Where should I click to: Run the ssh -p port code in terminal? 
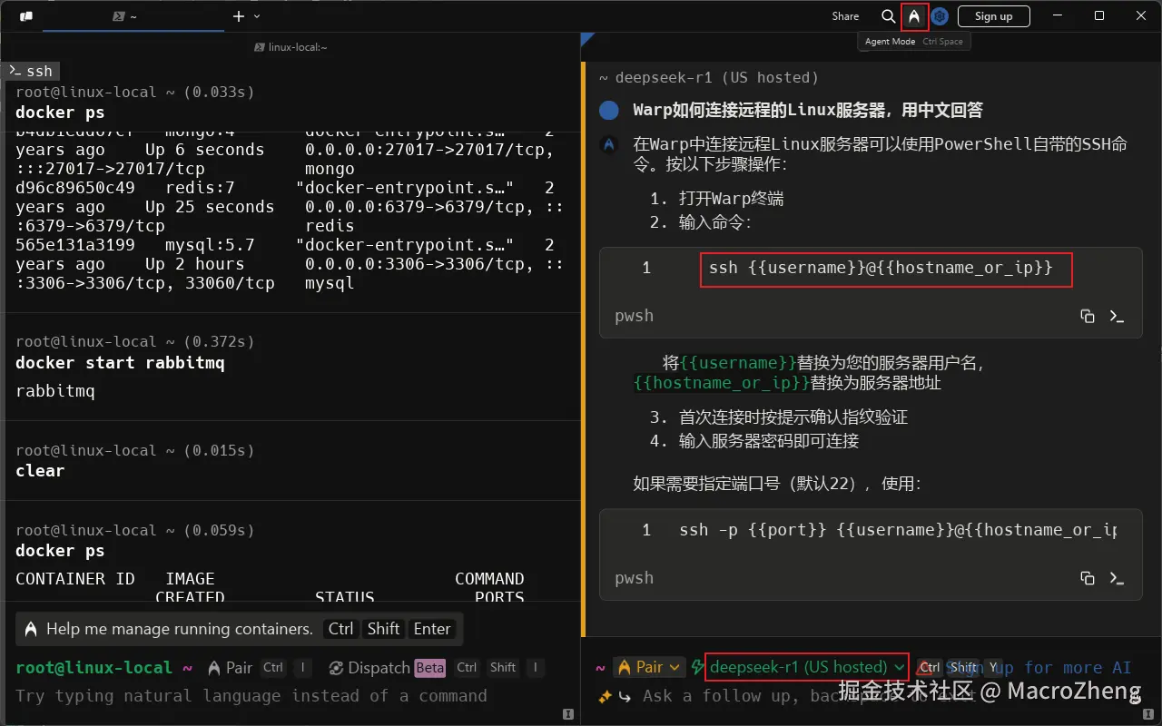tap(1118, 578)
